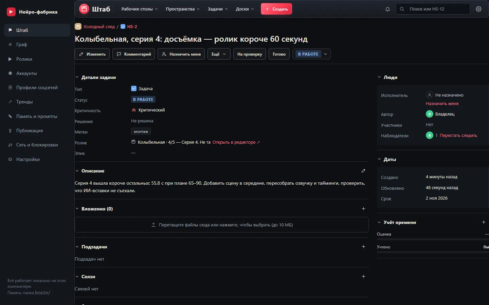Click the Создать button
The height and width of the screenshot is (305, 489).
pyautogui.click(x=276, y=9)
